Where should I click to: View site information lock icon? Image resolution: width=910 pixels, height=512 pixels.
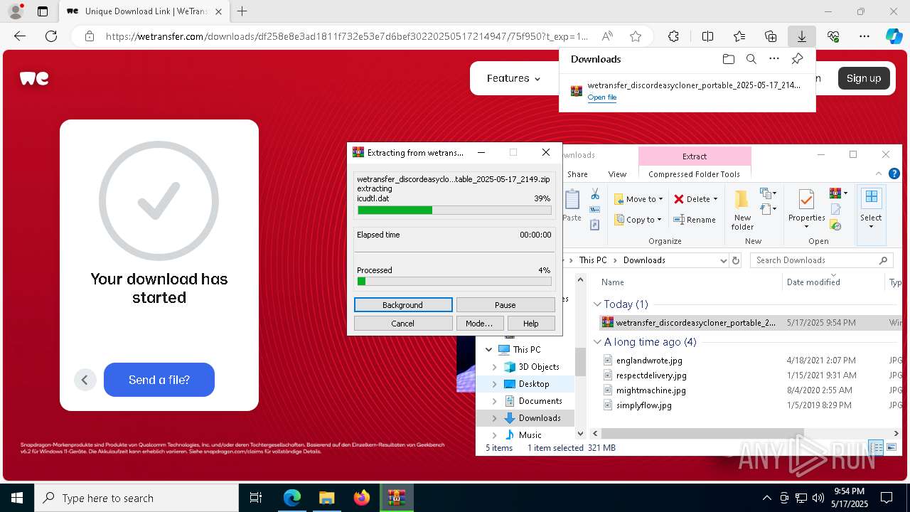click(90, 36)
